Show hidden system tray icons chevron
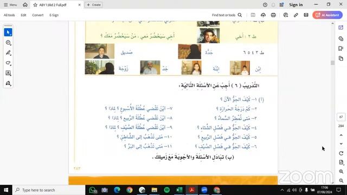The height and width of the screenshot is (195, 347). [282, 190]
